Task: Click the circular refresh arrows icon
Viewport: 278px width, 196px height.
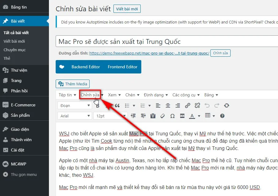Action: [227, 106]
